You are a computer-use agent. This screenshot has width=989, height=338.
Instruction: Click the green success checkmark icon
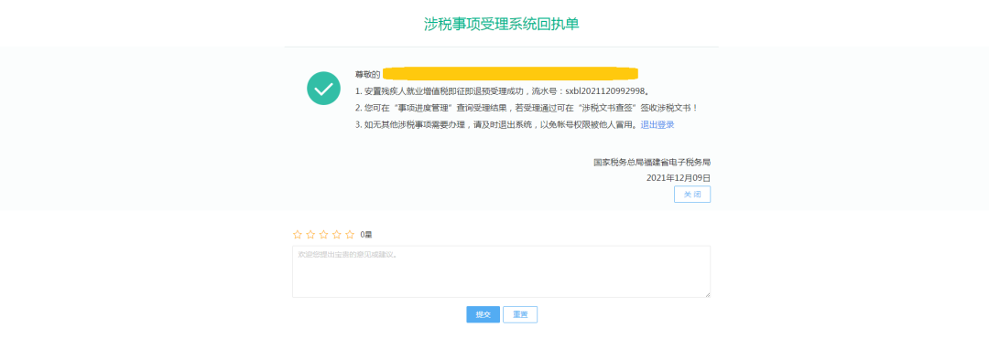(323, 89)
